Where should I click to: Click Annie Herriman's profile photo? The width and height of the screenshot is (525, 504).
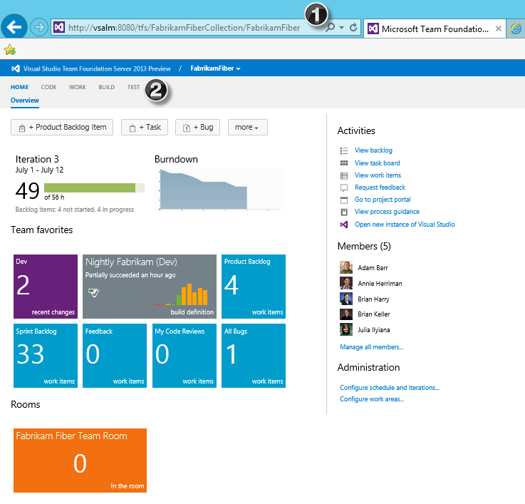point(346,283)
